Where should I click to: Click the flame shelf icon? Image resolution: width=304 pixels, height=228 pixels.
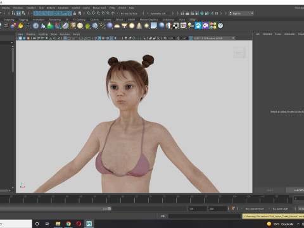click(x=20, y=26)
